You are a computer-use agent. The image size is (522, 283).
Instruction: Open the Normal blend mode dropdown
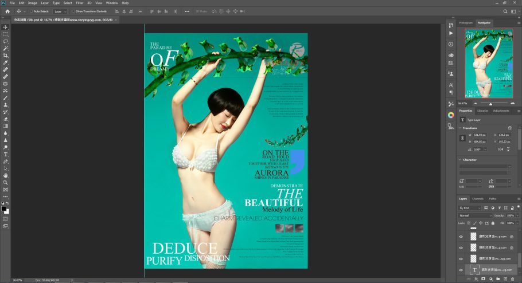point(475,215)
